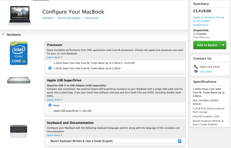The image size is (231, 148).
Task: Click the phone icon beside 0800 048 0408
Action: [x=196, y=67]
